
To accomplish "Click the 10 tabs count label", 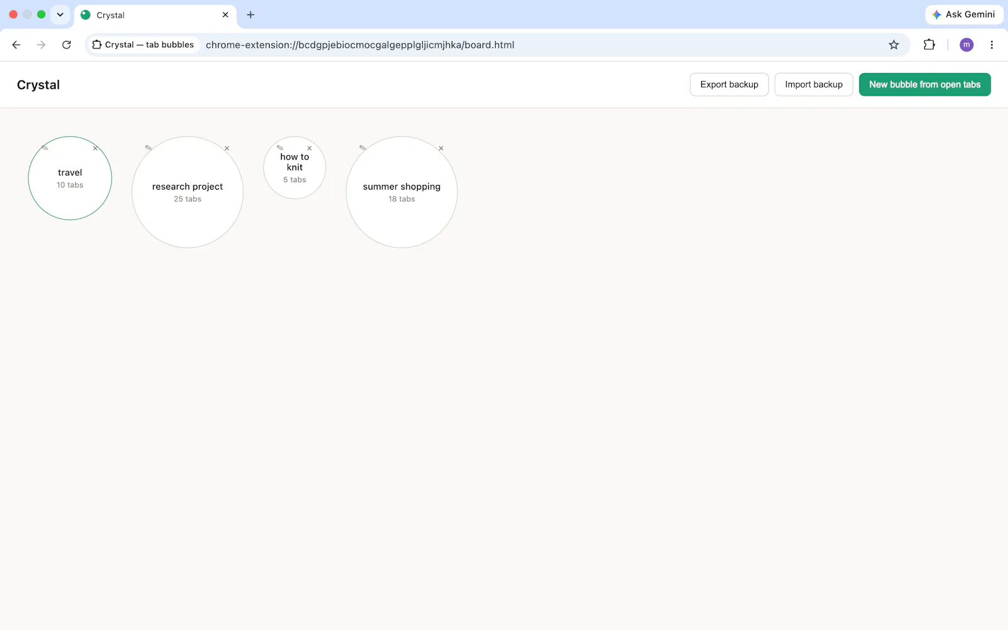I will [70, 185].
